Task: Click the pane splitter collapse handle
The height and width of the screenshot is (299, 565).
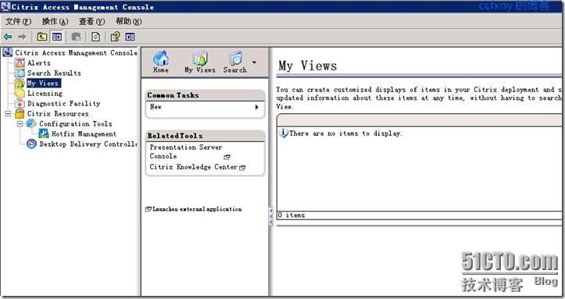Action: click(x=270, y=216)
